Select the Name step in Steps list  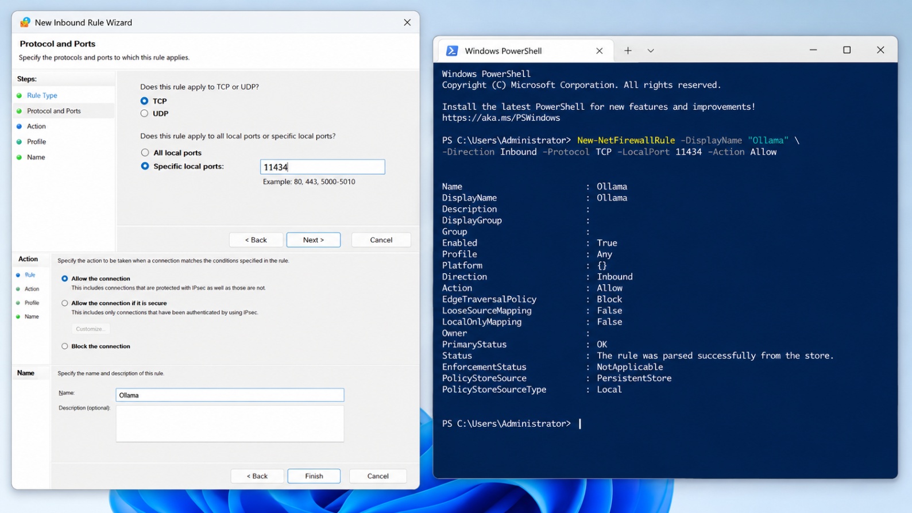pyautogui.click(x=36, y=157)
